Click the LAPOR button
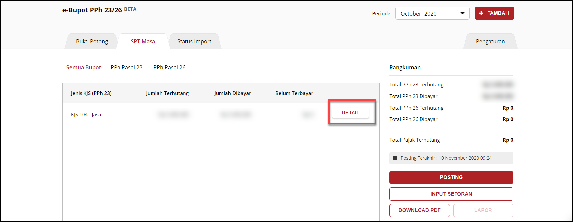The image size is (573, 222). pos(483,210)
